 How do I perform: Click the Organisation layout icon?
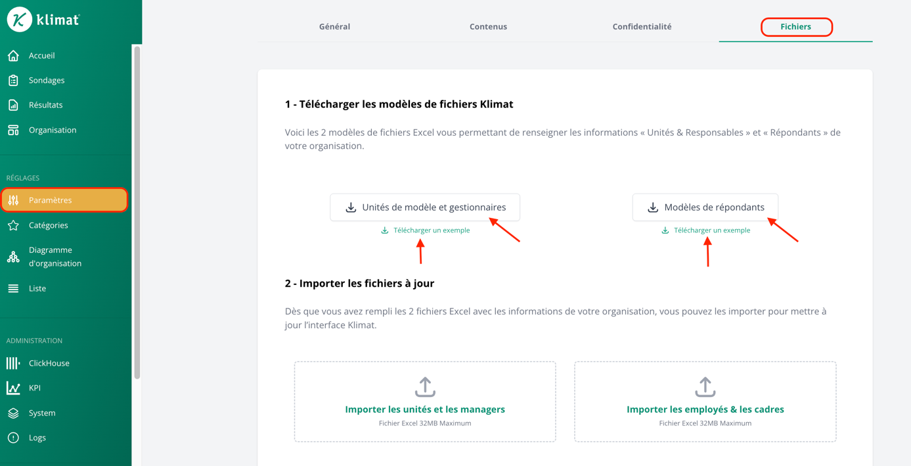13,130
